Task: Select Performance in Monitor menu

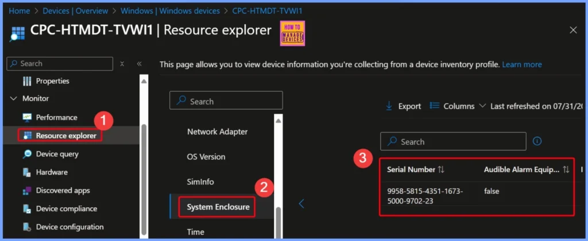Action: [x=57, y=117]
